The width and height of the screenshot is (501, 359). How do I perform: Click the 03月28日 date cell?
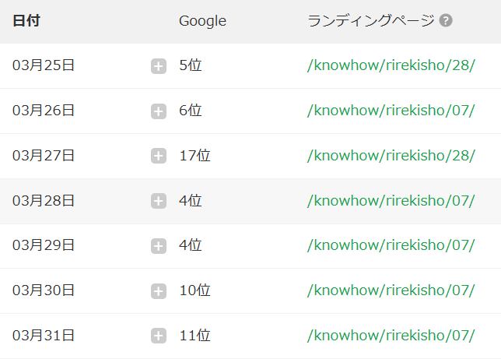tap(44, 201)
